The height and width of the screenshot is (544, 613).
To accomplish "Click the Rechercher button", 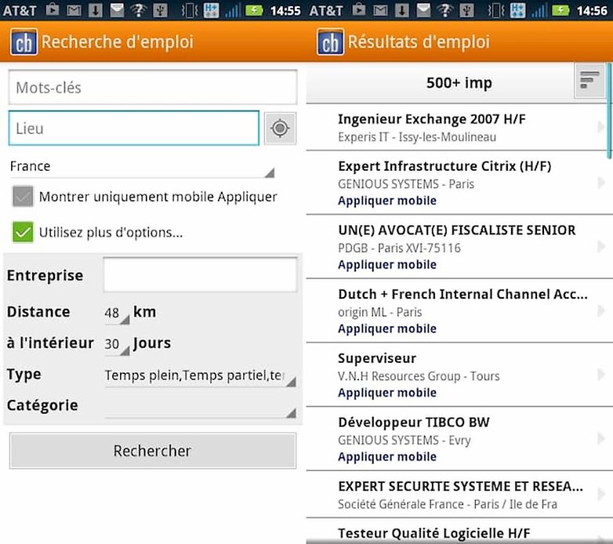I will point(153,451).
